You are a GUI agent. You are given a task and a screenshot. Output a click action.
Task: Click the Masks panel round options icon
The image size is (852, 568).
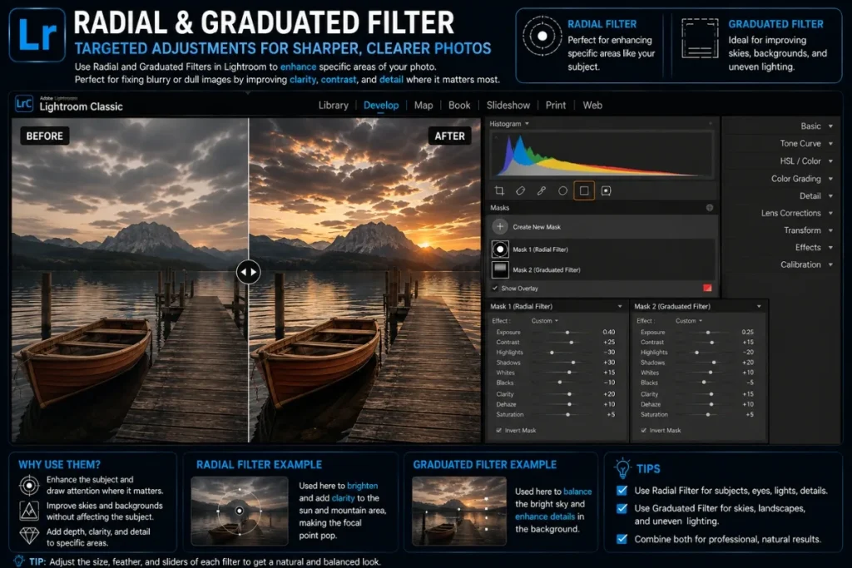click(x=709, y=207)
